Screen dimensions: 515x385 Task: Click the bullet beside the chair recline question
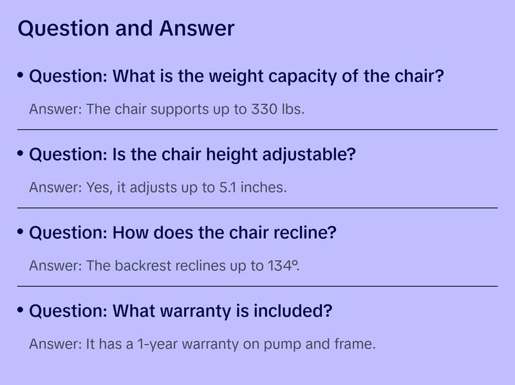21,232
